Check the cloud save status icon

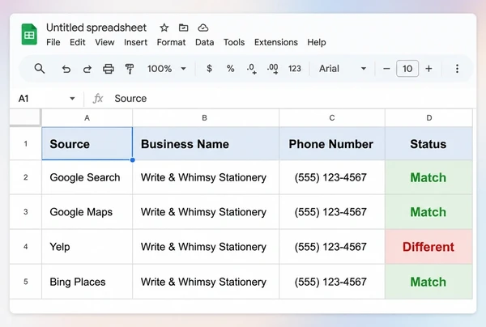click(x=203, y=28)
